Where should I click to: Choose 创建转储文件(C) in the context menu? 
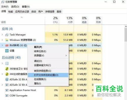point(48,65)
